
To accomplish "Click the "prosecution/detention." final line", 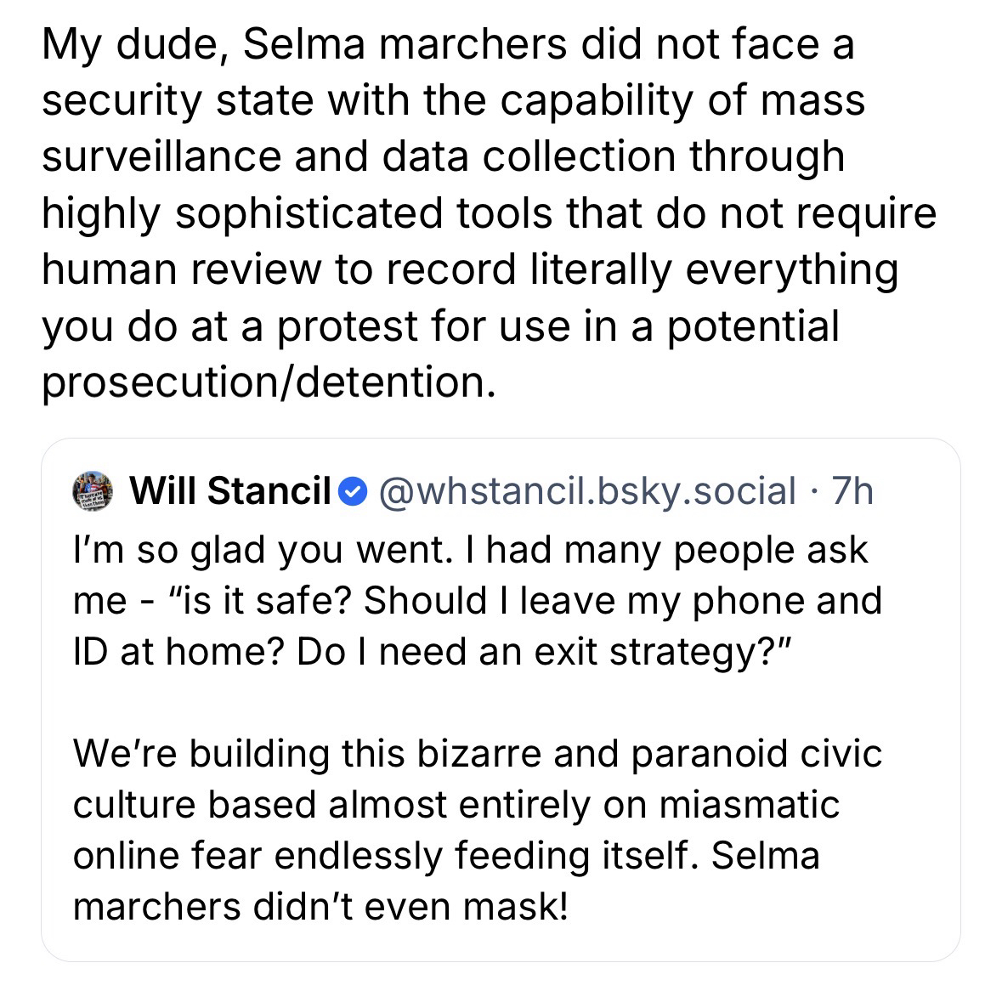I will tap(267, 381).
